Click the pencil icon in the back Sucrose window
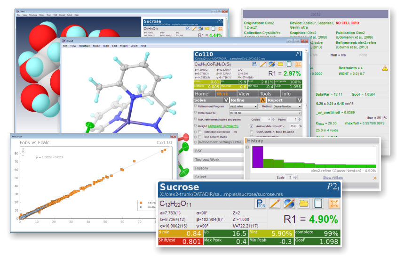The image size is (404, 262). (x=194, y=28)
